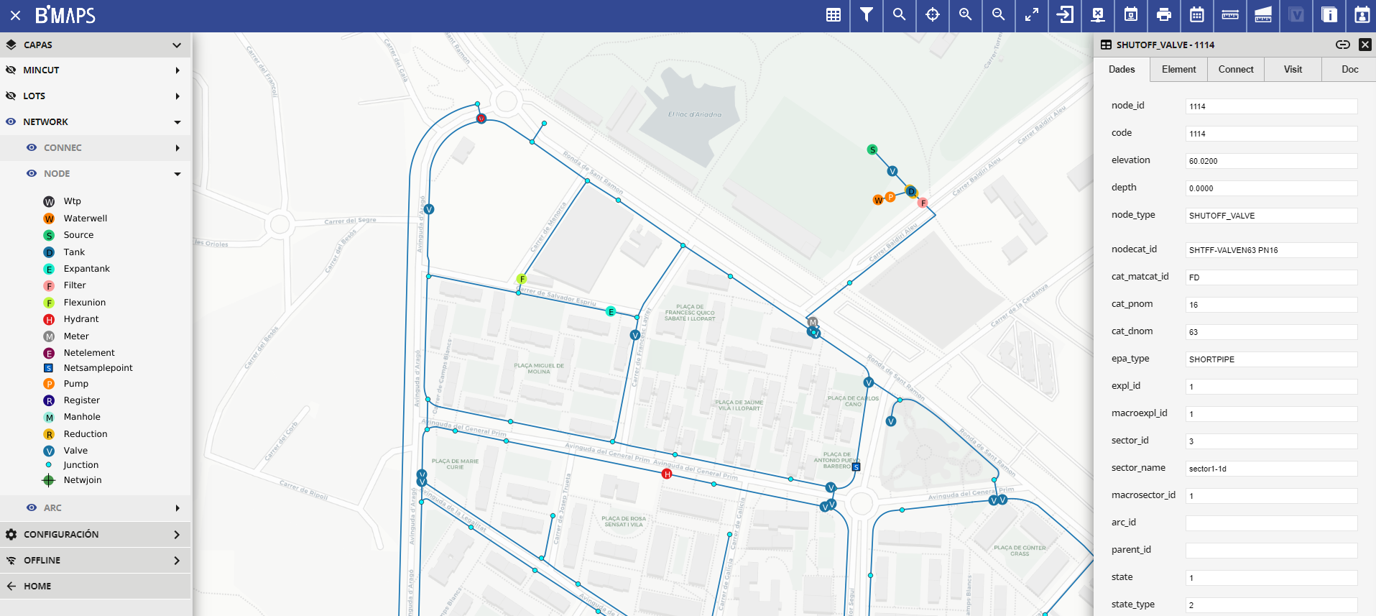The height and width of the screenshot is (616, 1376).
Task: Click the arrow-into-box import icon
Action: point(1065,15)
